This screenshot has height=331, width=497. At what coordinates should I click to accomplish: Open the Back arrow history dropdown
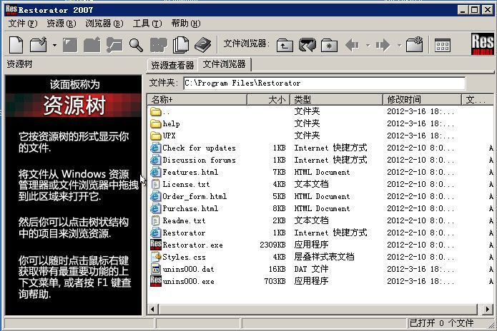(x=368, y=46)
